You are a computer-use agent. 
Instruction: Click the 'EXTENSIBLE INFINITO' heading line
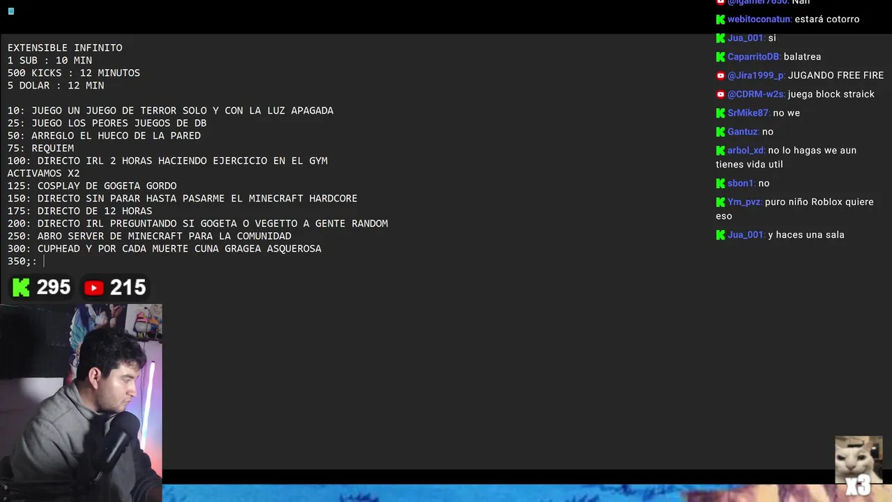(65, 48)
